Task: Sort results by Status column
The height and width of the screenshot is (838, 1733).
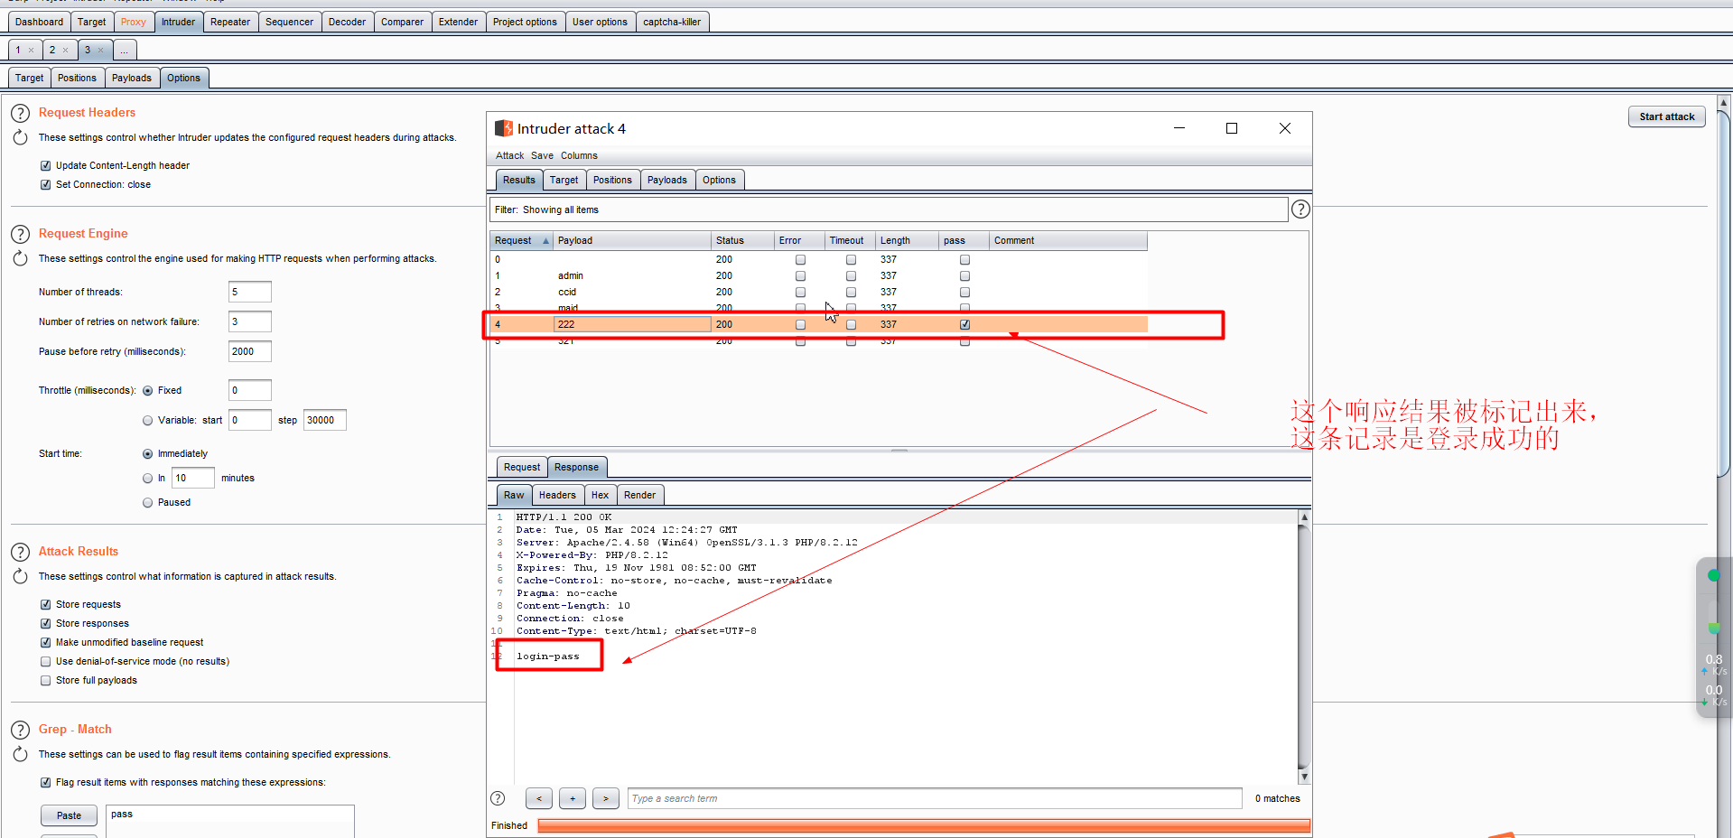Action: click(x=742, y=241)
